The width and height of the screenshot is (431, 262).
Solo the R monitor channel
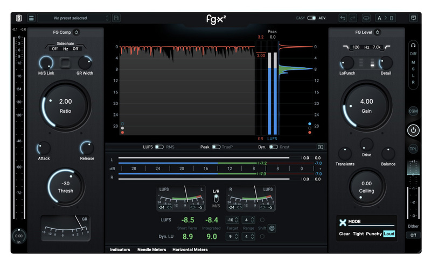click(x=413, y=82)
